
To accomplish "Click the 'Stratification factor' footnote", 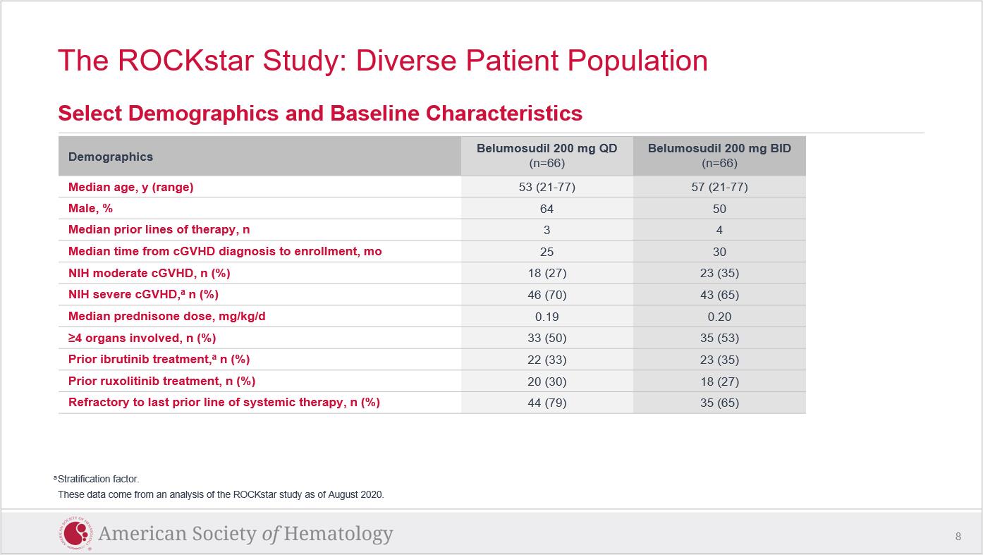I will click(x=97, y=479).
